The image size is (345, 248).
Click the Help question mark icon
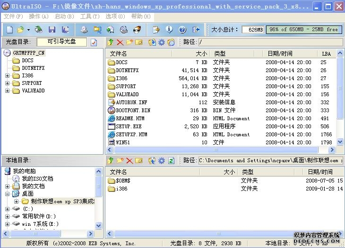[182, 29]
